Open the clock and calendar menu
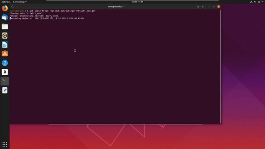 click(x=137, y=2)
